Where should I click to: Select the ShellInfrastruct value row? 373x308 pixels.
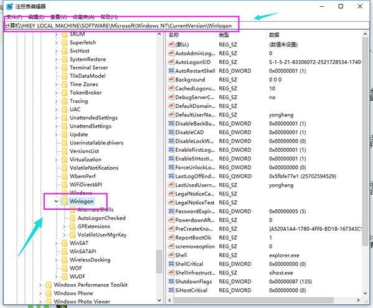pyautogui.click(x=264, y=273)
